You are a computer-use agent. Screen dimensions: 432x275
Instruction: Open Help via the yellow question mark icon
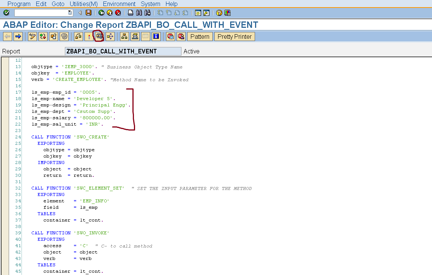point(219,13)
